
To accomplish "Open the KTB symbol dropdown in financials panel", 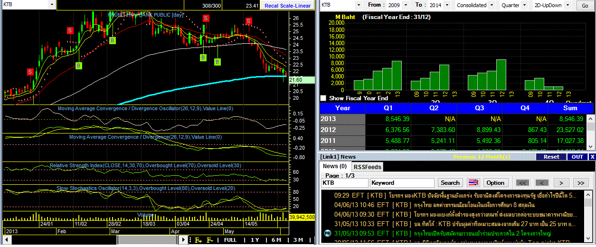I will (x=359, y=5).
